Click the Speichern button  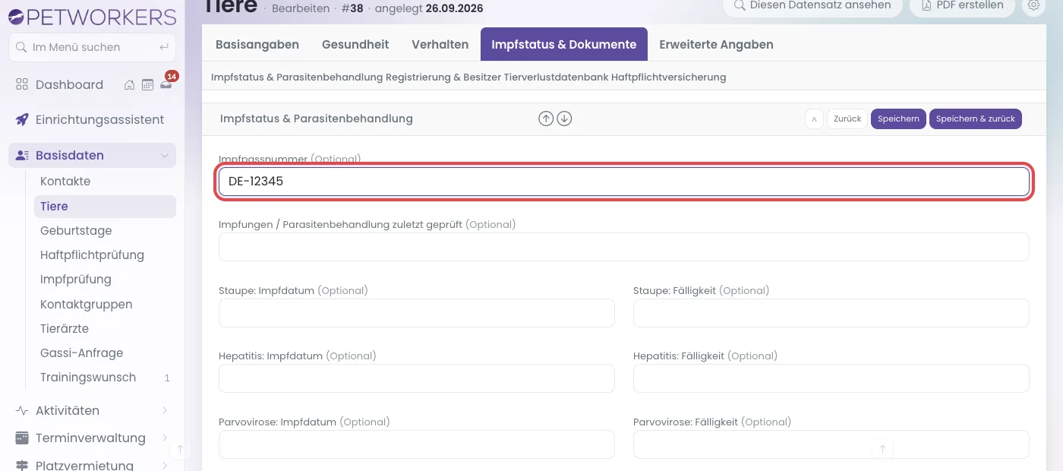click(899, 119)
